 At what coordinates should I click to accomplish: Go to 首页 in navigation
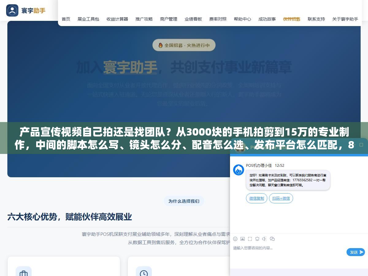pos(66,19)
